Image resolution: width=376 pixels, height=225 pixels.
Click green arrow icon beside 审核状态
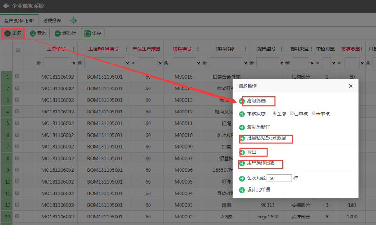[x=242, y=114]
